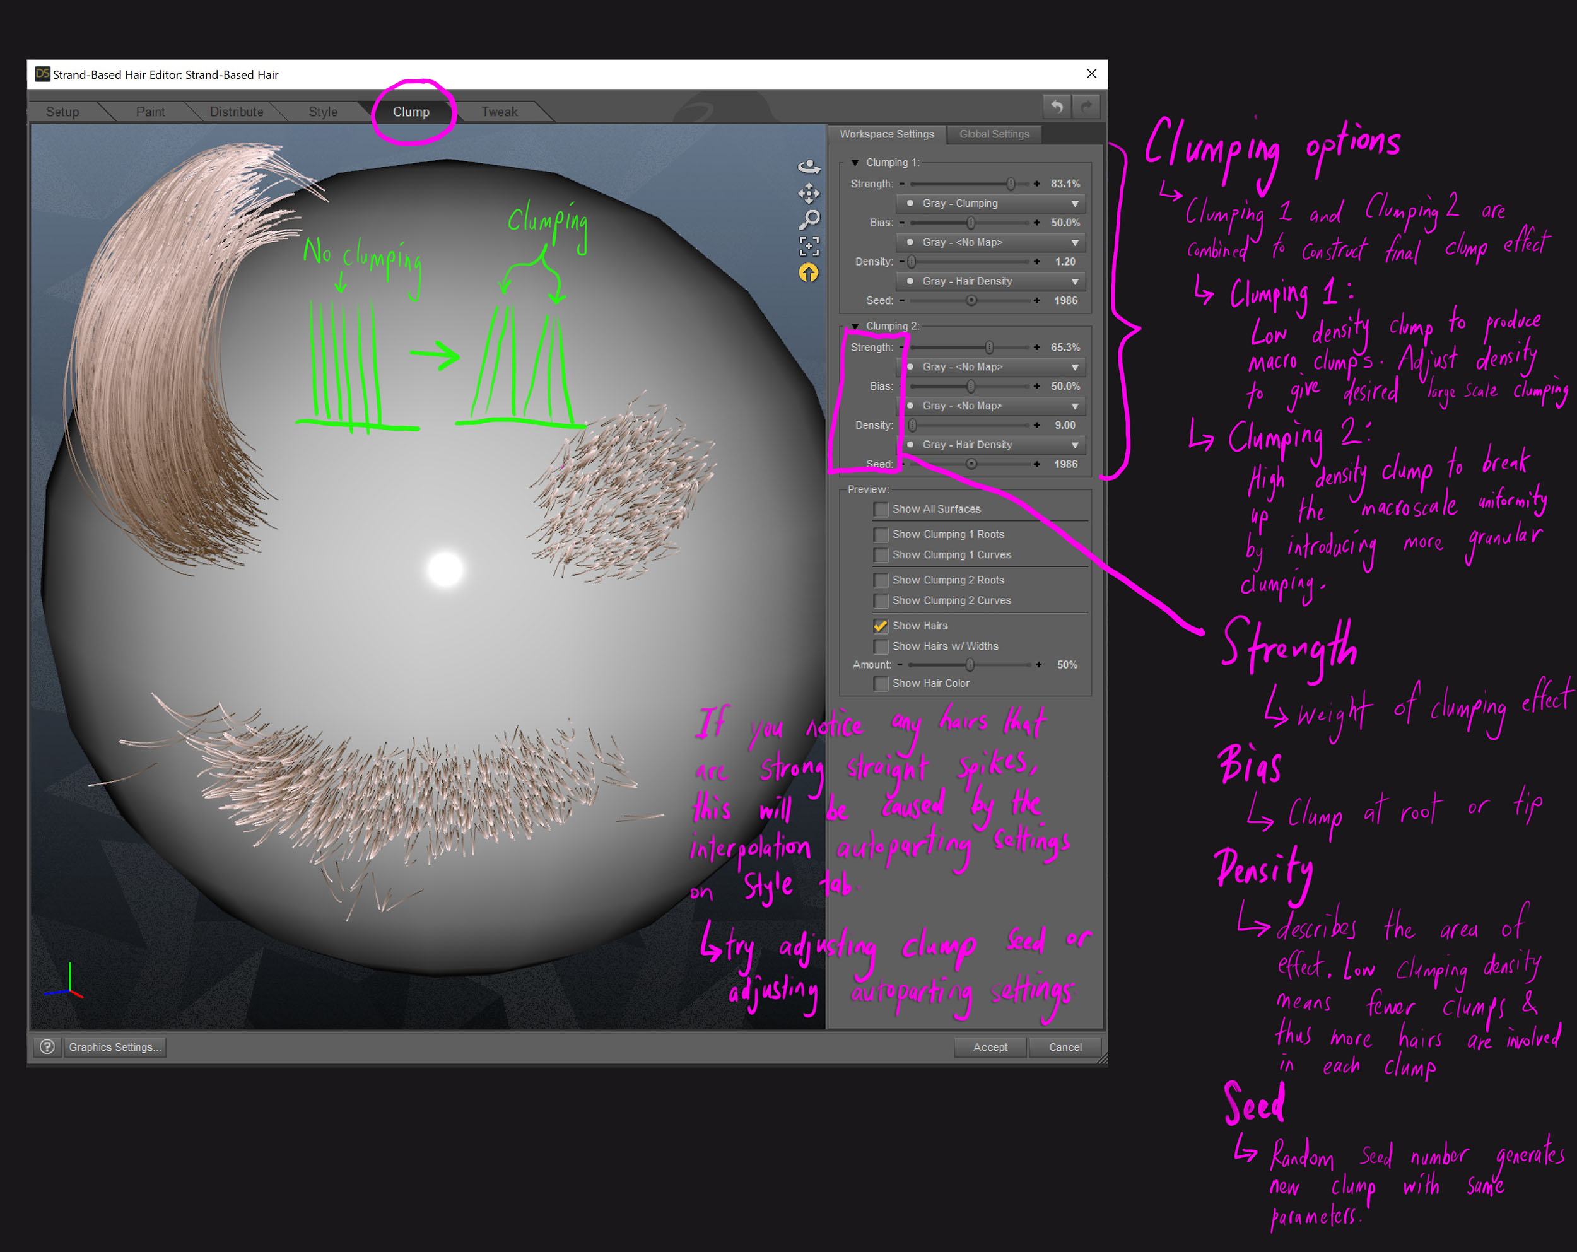
Task: Check Show Hair Color option
Action: (x=881, y=683)
